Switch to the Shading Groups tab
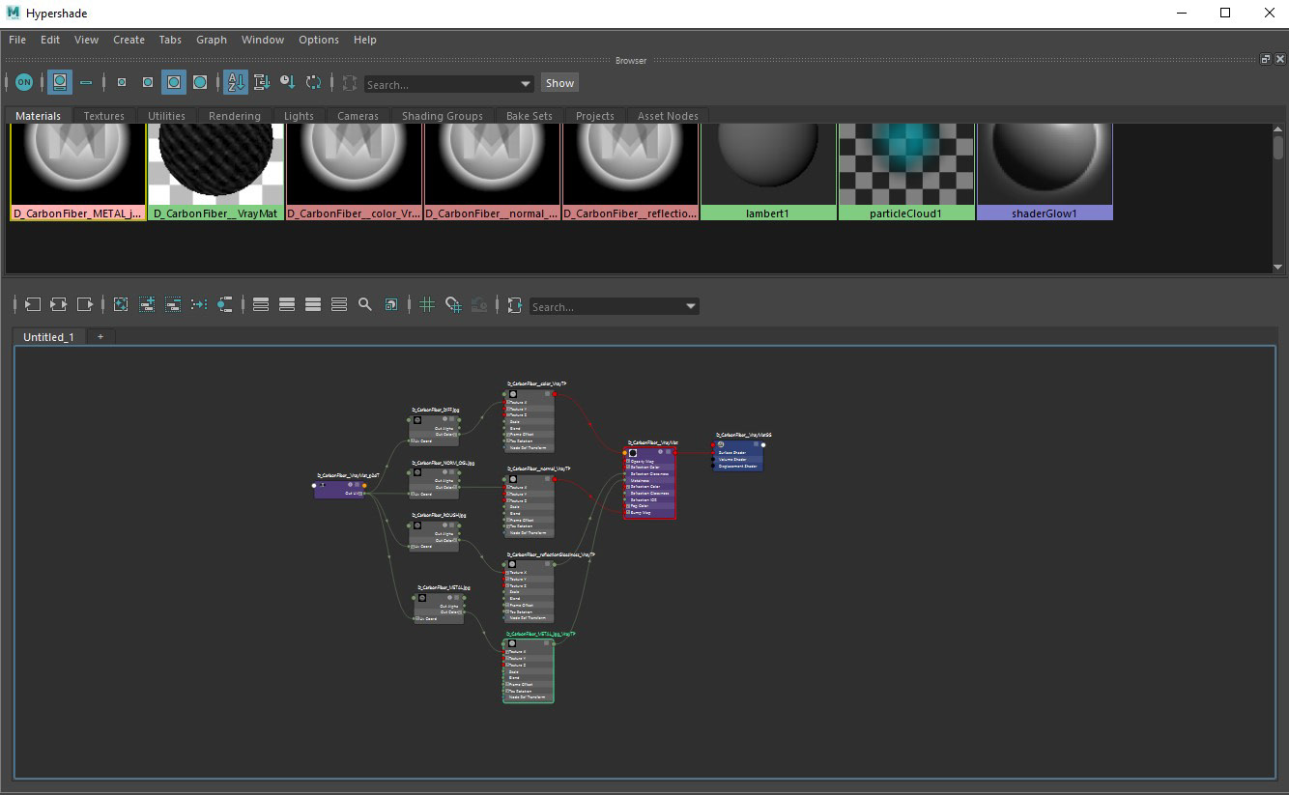 pyautogui.click(x=443, y=116)
